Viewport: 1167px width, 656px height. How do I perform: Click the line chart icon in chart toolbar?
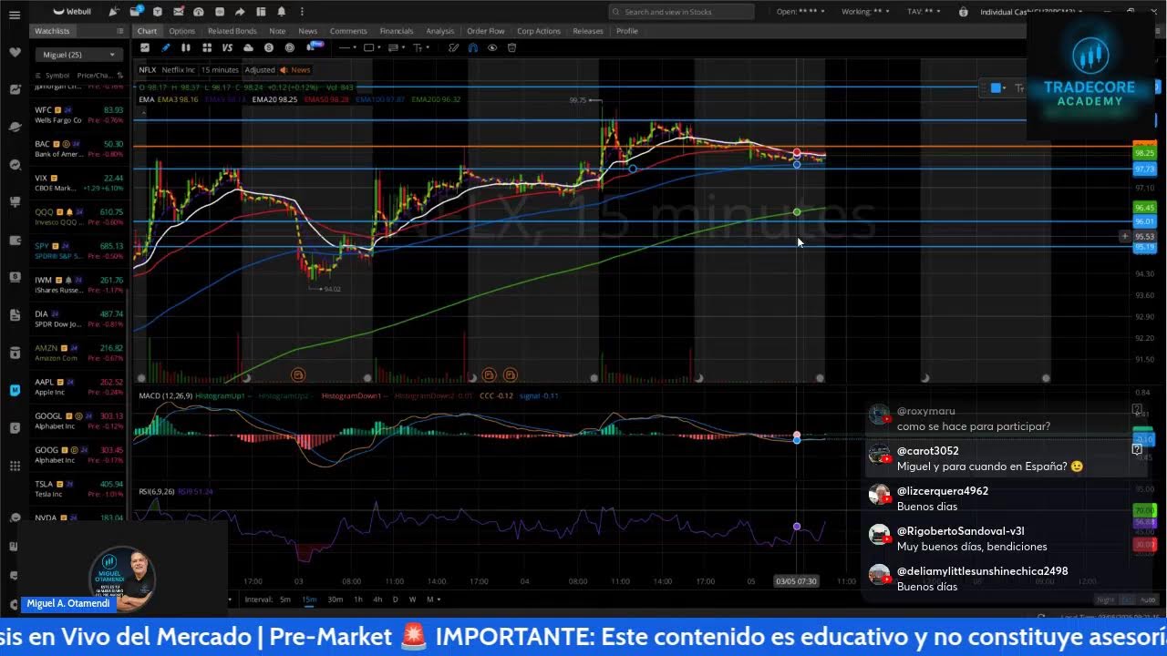[x=145, y=47]
